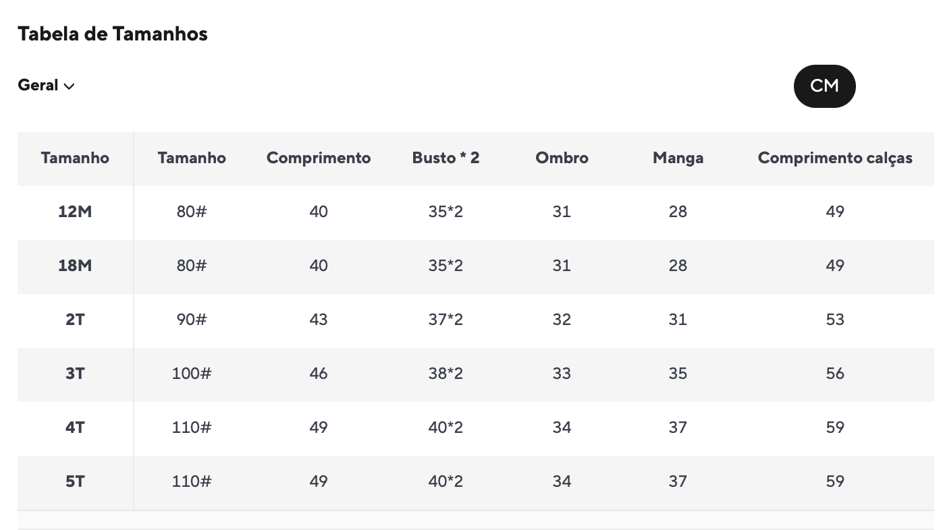Click the 38*2 bust value
Viewport: 941px width, 530px height.
[446, 374]
